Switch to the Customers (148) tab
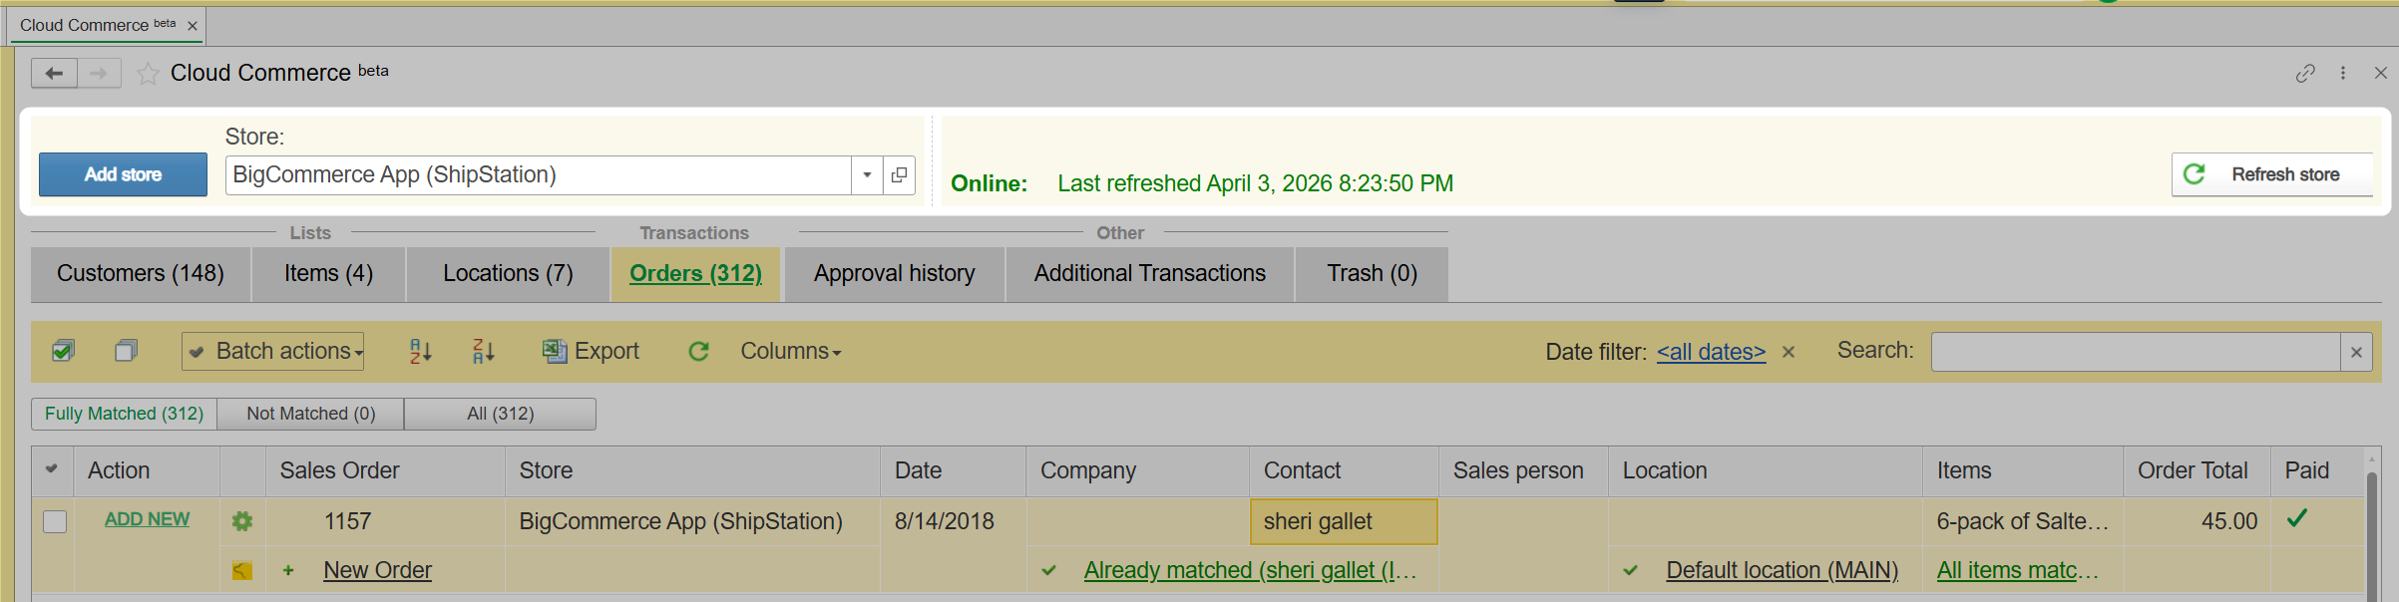Image resolution: width=2399 pixels, height=602 pixels. 140,274
